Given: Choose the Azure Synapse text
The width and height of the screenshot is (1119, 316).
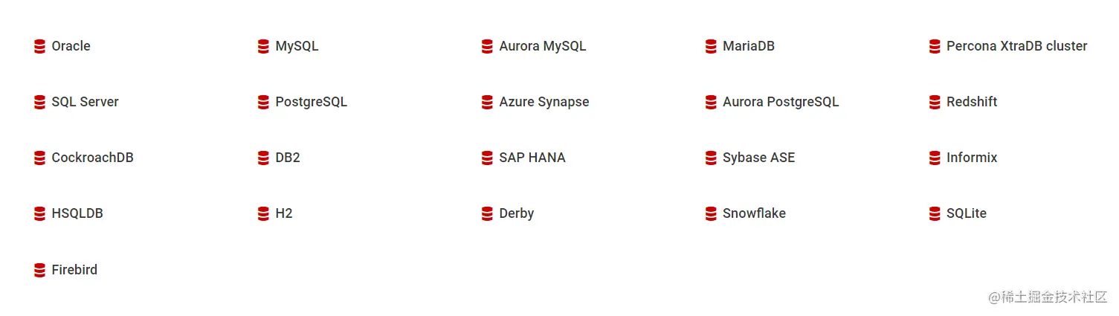Looking at the screenshot, I should (544, 102).
